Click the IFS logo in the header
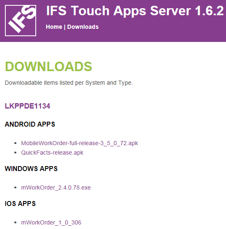Image resolution: width=226 pixels, height=229 pixels. [x=21, y=21]
